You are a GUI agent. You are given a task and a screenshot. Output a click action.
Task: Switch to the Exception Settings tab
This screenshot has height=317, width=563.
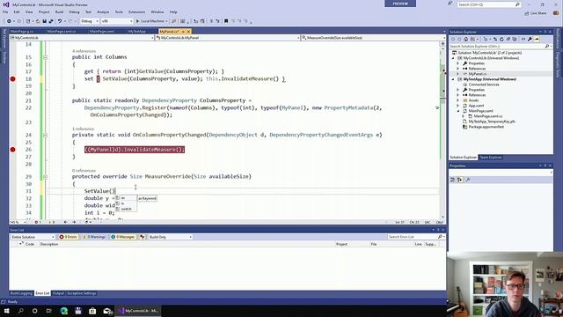click(x=82, y=293)
